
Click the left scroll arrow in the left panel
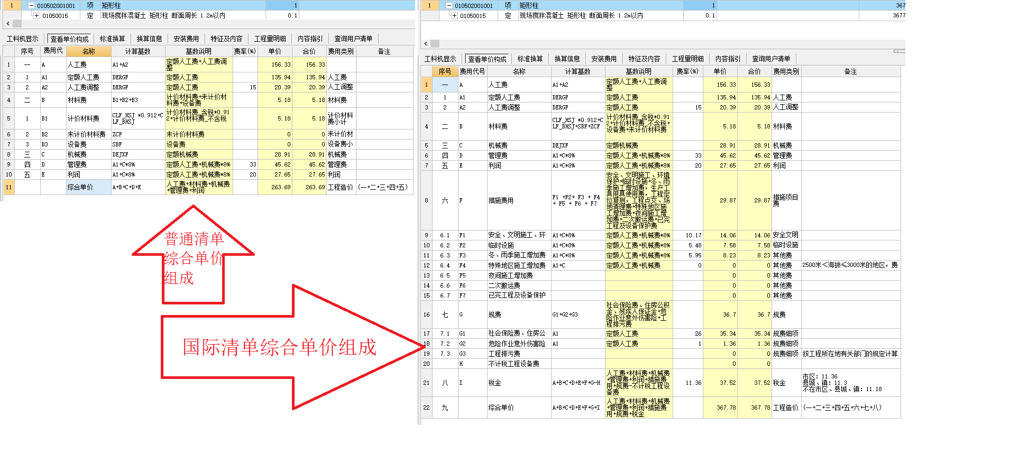(8, 24)
